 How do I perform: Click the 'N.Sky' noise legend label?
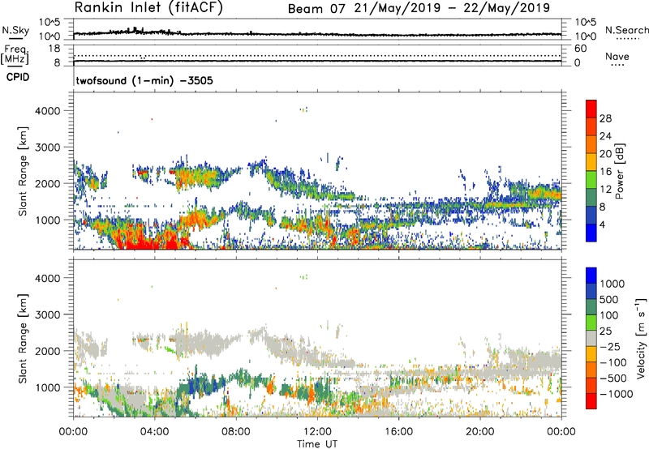pos(15,30)
